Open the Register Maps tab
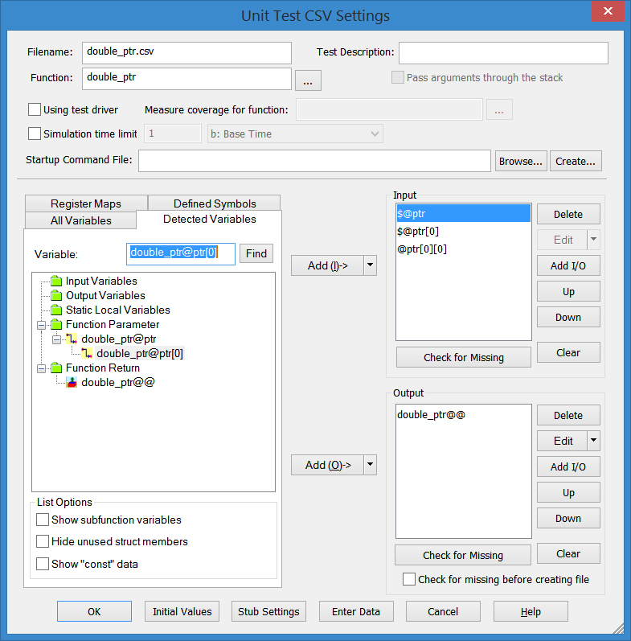The height and width of the screenshot is (641, 631). 85,203
